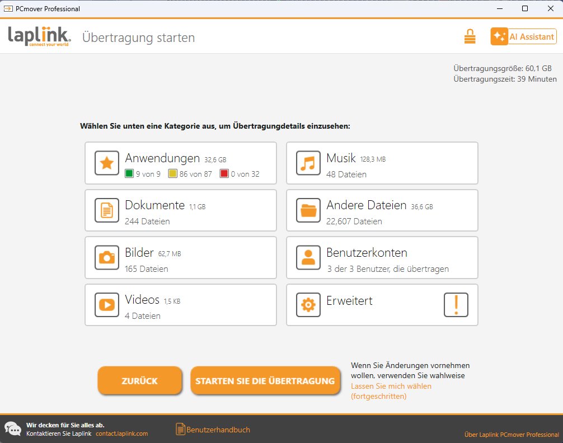563x443 pixels.
Task: Click the green application status square
Action: point(129,174)
